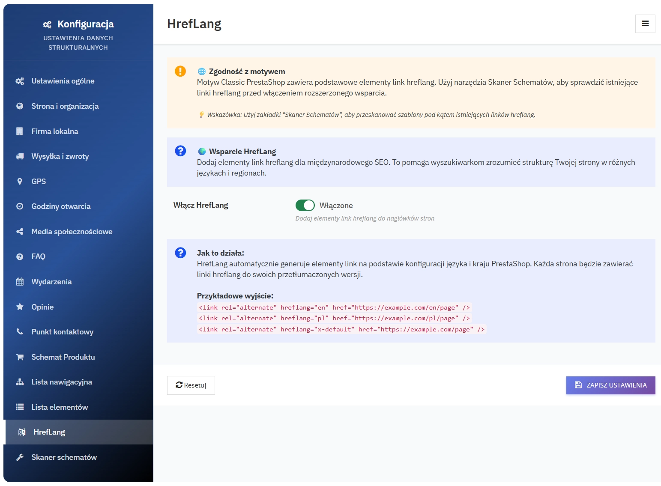Click the gears icon beside Ustawienia ogólne
Image resolution: width=661 pixels, height=486 pixels.
pyautogui.click(x=20, y=81)
